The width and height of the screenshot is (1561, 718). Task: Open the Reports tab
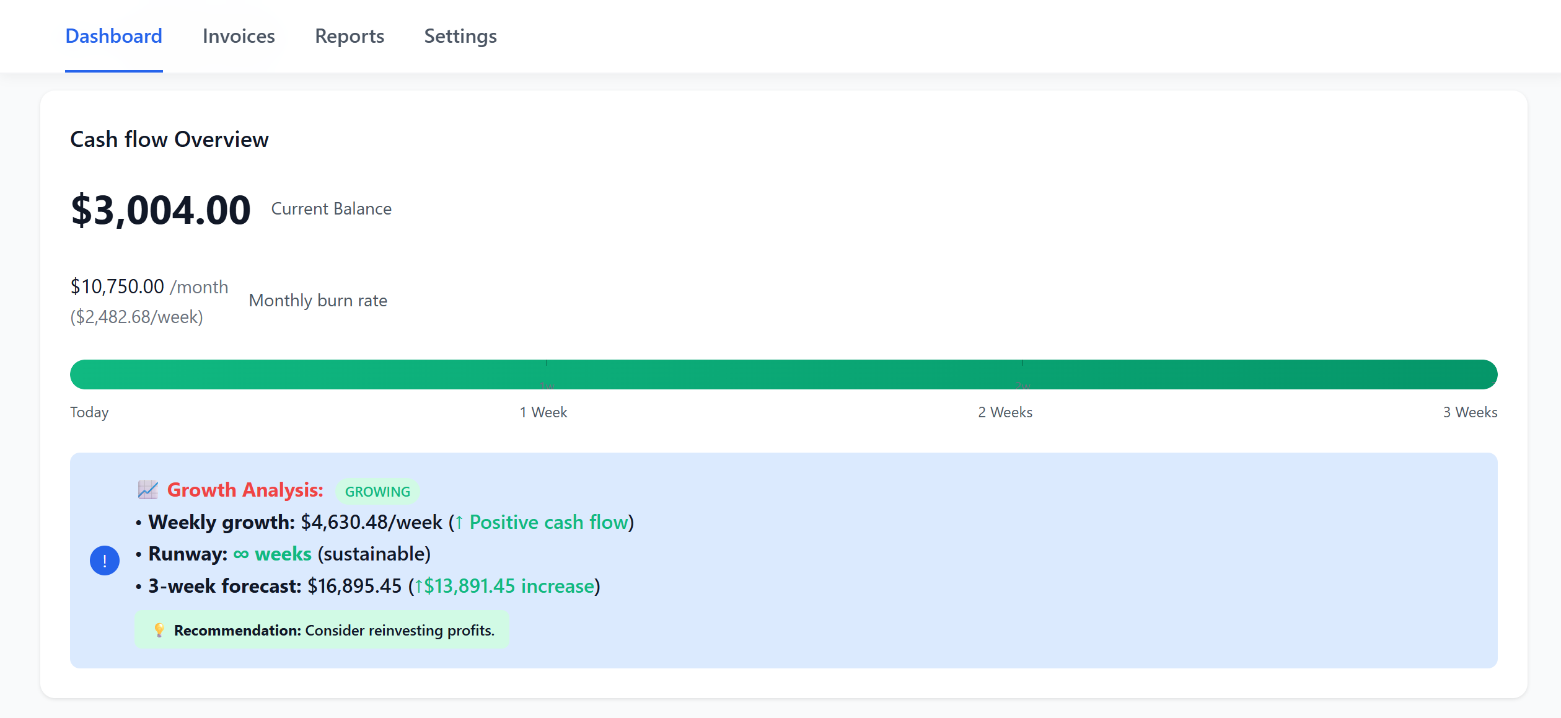pos(350,36)
